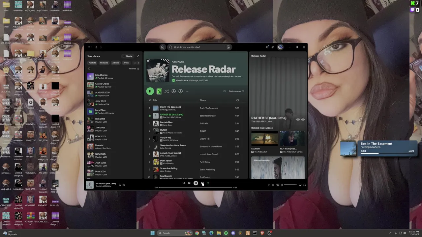Enter full screen mode

pos(305,185)
